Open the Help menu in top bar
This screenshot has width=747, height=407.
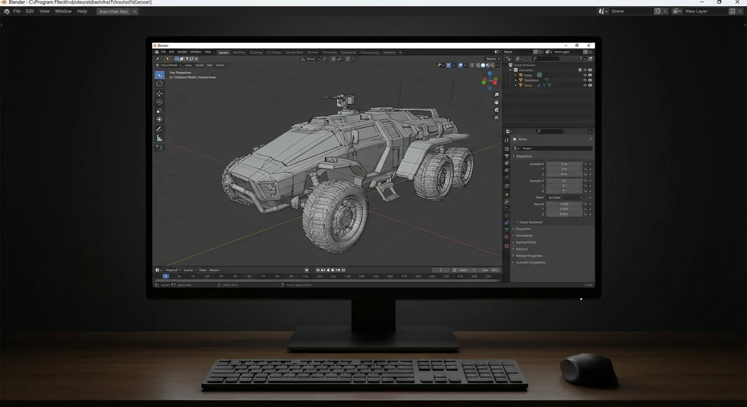[x=82, y=11]
